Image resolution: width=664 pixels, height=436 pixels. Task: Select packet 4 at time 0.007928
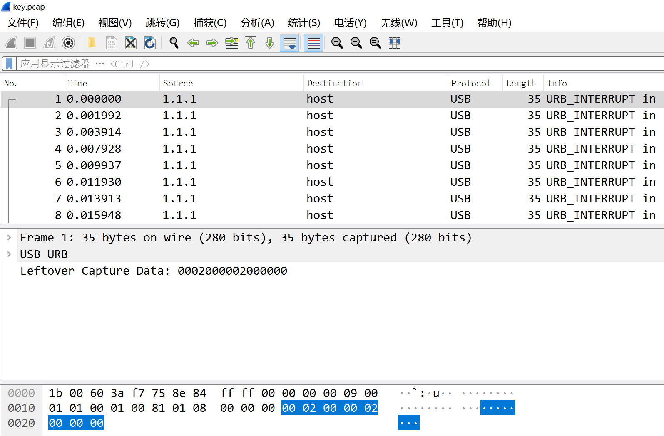coord(332,149)
